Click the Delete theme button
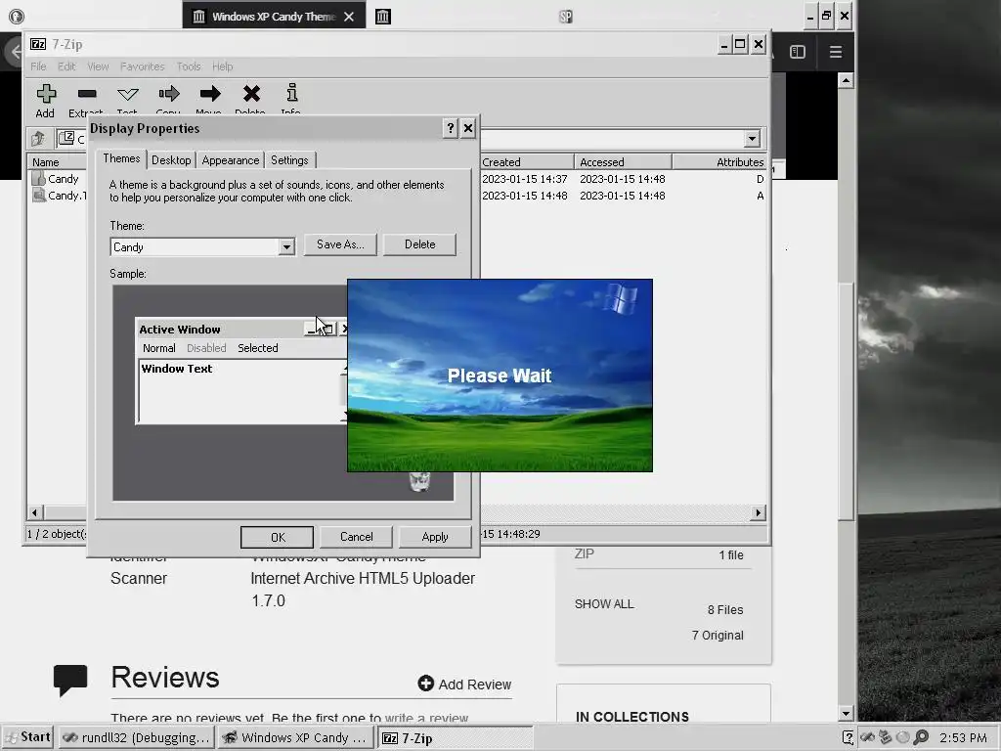 click(419, 244)
